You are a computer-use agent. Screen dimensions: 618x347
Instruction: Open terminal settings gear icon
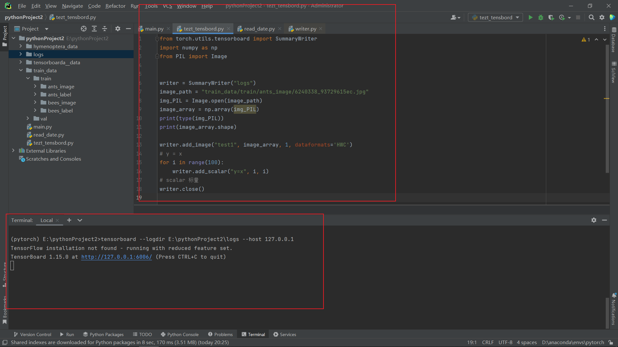click(594, 220)
